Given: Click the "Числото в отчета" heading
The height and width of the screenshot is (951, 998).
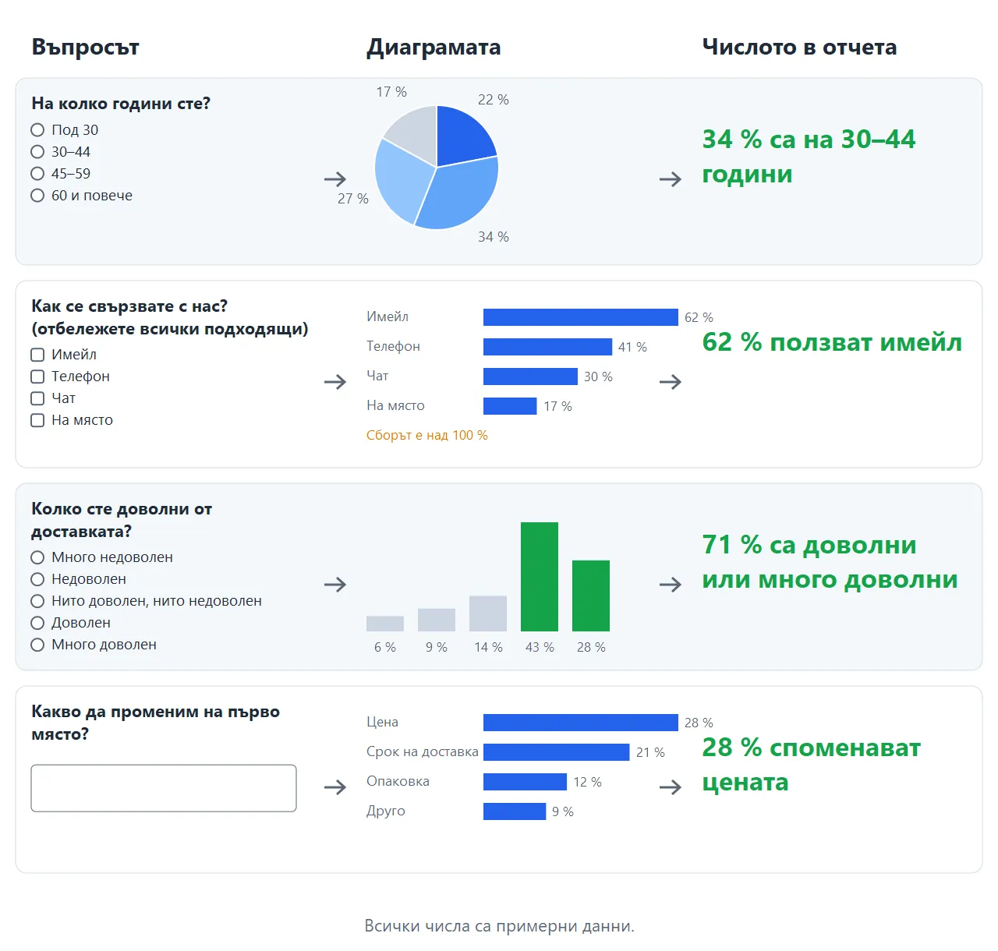Looking at the screenshot, I should (799, 48).
